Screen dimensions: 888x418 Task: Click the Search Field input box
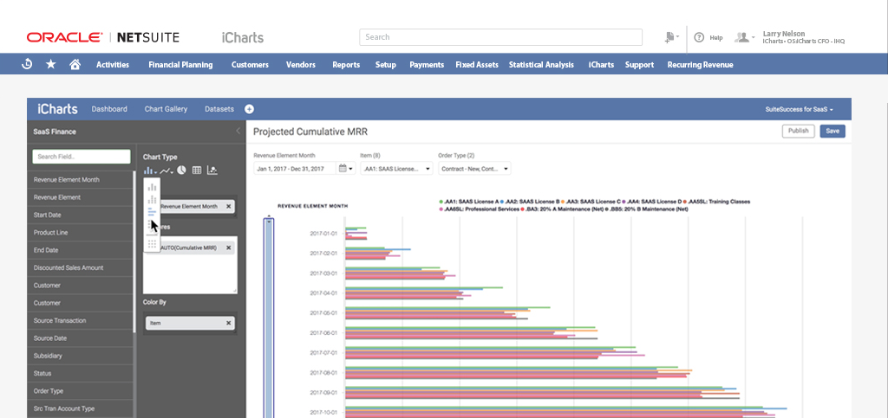tap(81, 157)
